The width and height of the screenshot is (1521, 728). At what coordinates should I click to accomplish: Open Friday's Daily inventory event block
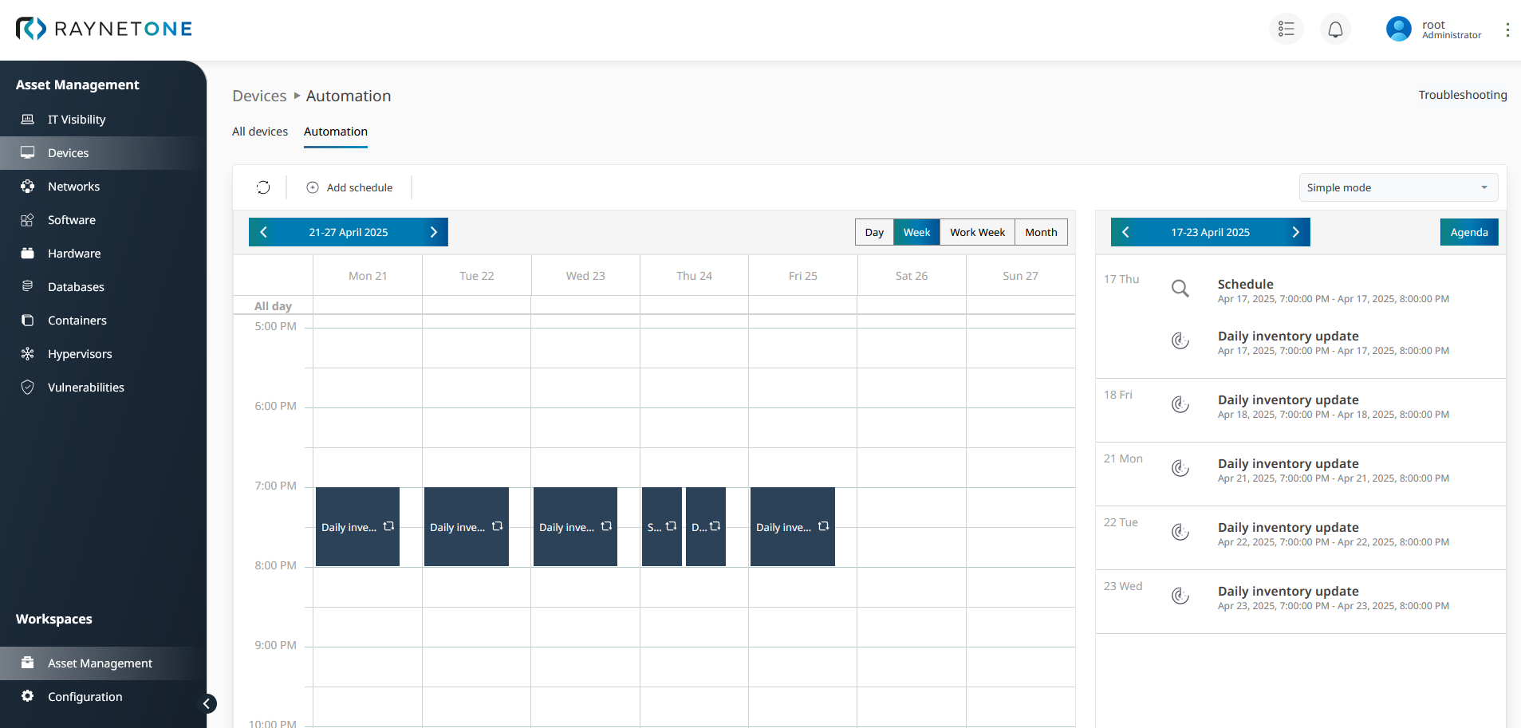click(x=792, y=527)
